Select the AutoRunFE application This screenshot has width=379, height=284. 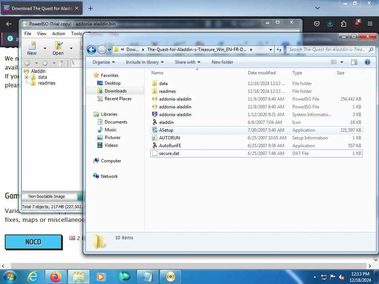pos(256,146)
